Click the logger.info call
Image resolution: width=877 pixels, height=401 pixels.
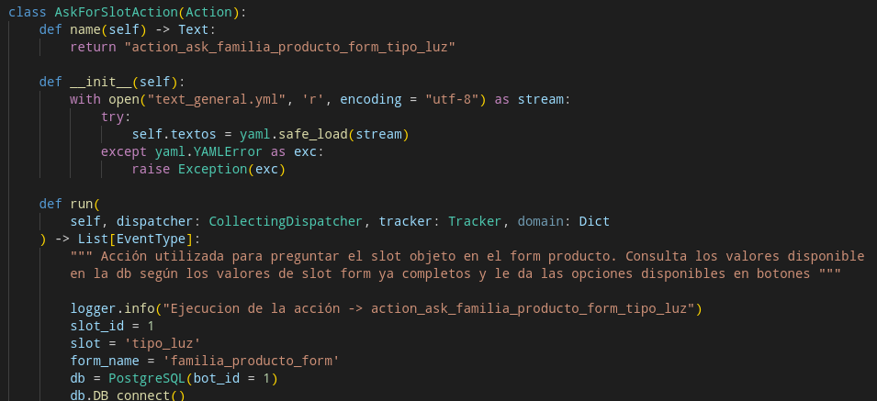click(112, 308)
